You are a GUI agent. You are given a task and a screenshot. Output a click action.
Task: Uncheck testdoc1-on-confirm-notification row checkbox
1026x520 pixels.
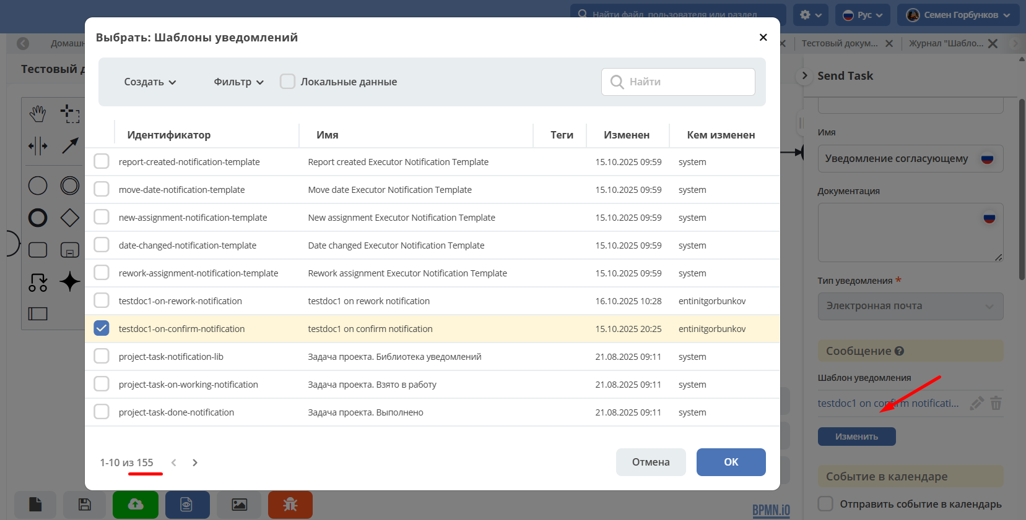click(102, 328)
